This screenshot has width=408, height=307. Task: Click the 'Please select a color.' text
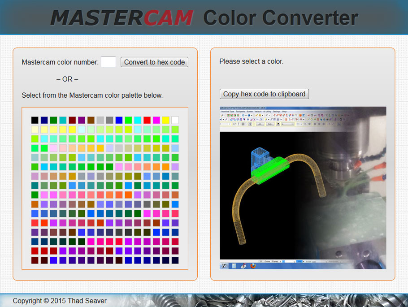[251, 61]
